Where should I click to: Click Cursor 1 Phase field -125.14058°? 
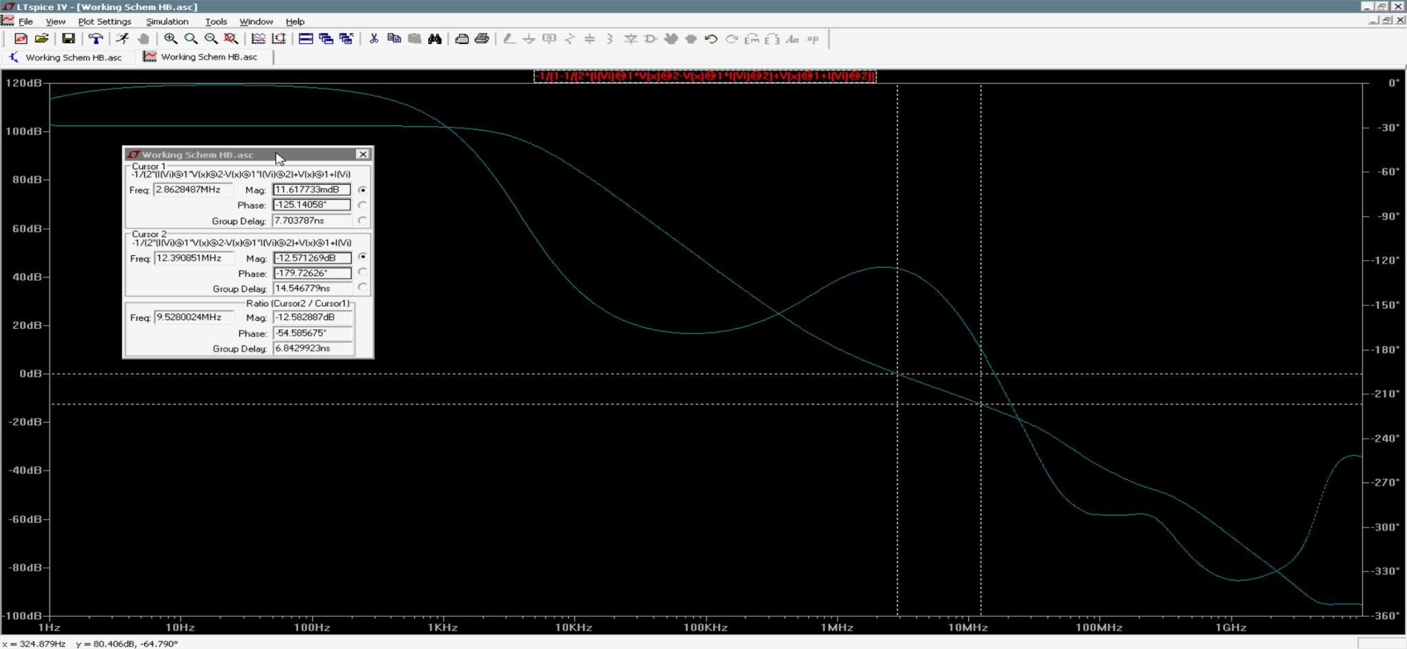[x=312, y=204]
